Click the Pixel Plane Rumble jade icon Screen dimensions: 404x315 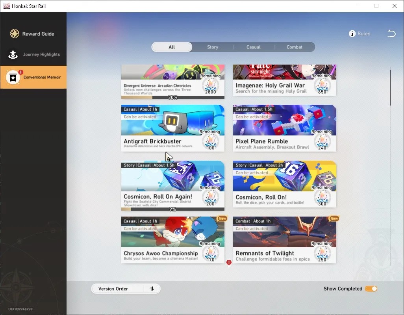pyautogui.click(x=322, y=142)
